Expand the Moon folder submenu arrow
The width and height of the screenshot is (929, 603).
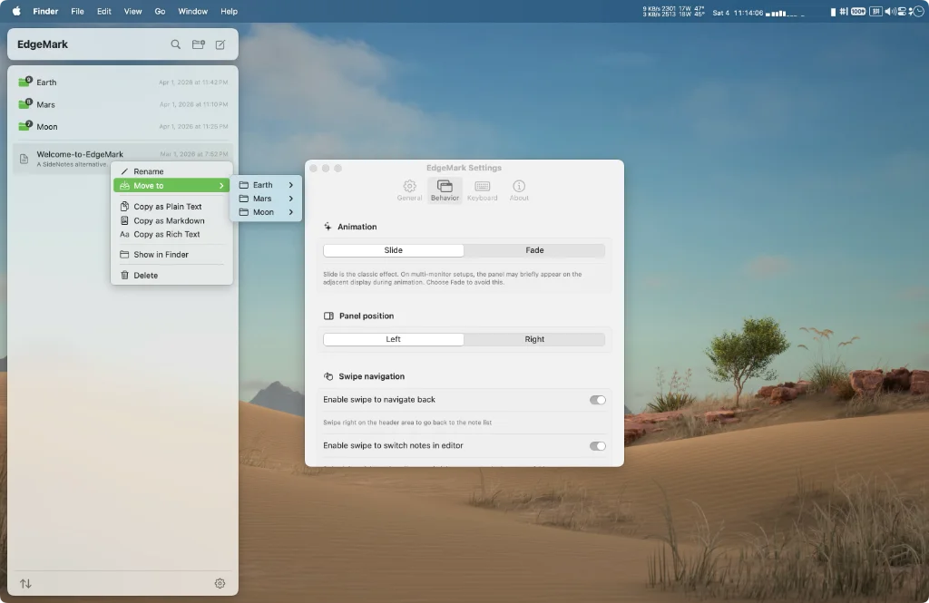[x=290, y=212]
